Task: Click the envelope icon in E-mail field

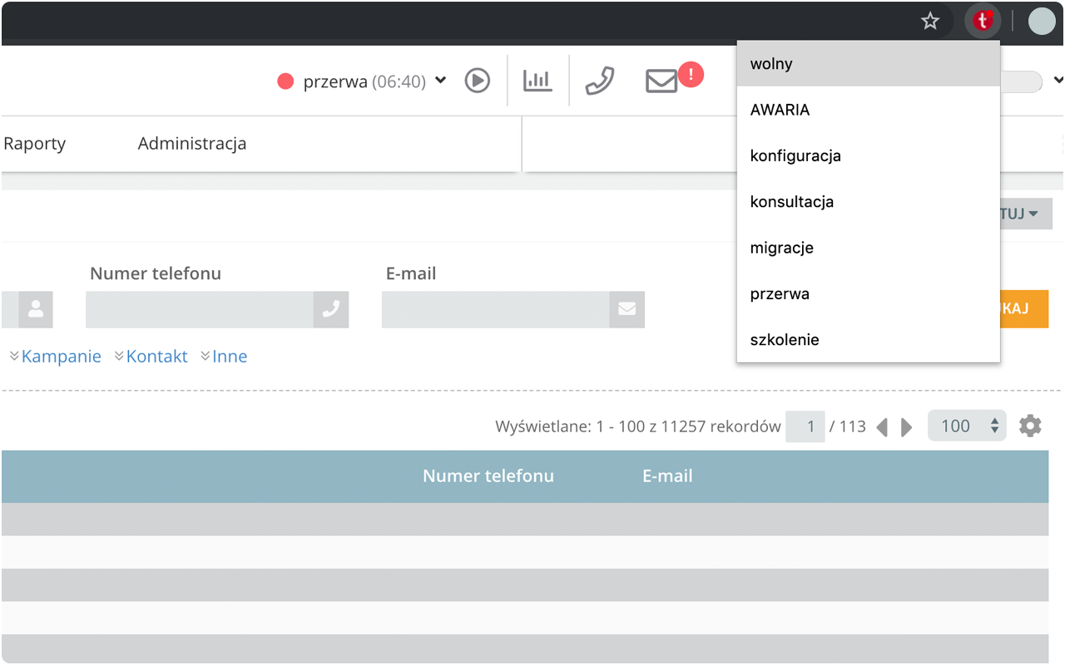Action: pyautogui.click(x=627, y=309)
